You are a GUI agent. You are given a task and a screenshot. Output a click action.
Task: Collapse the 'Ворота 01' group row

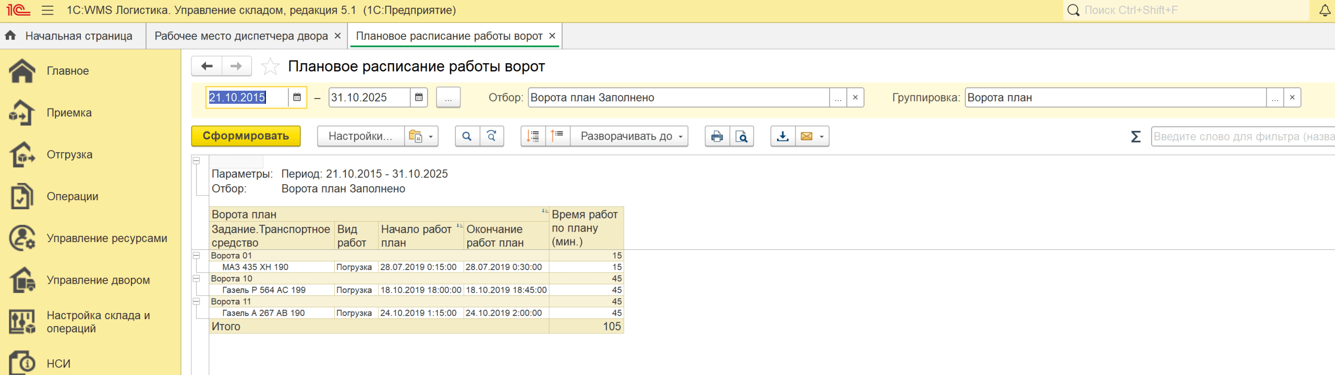pyautogui.click(x=197, y=256)
